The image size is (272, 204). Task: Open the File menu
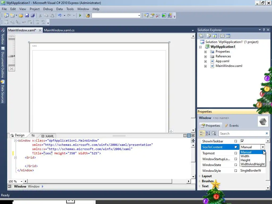pyautogui.click(x=4, y=9)
